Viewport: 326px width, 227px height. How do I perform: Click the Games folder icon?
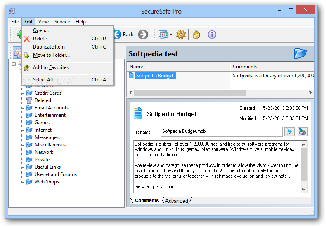[29, 123]
